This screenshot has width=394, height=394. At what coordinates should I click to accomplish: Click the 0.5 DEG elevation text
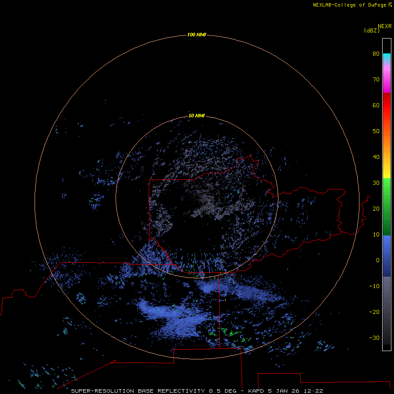[x=222, y=391]
